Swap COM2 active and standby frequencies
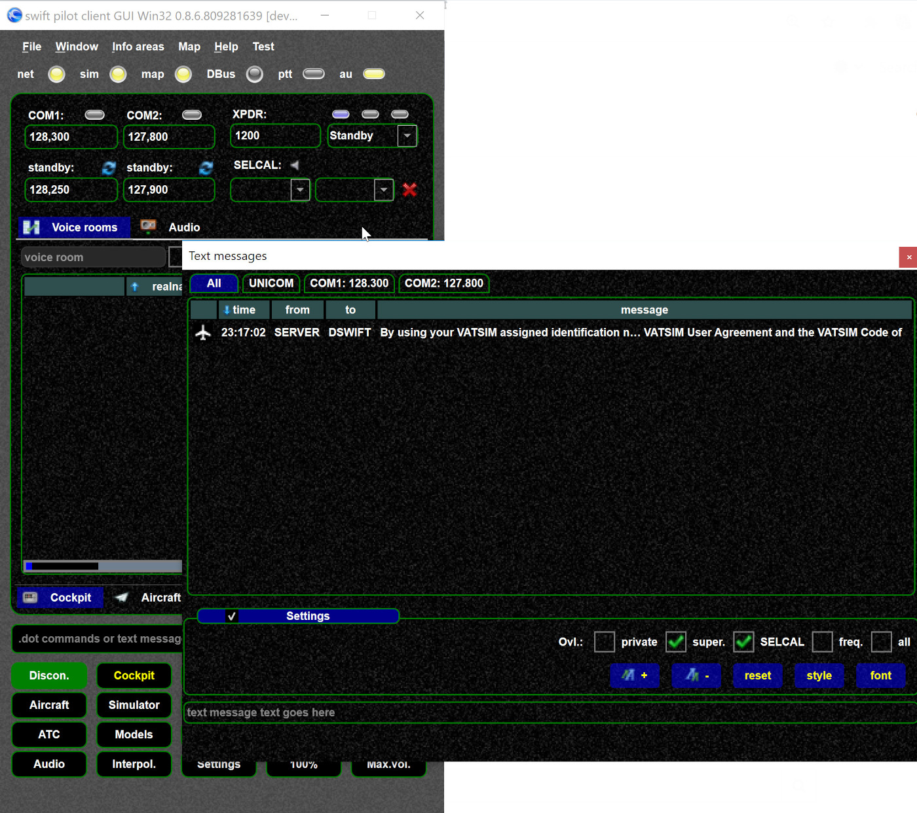The height and width of the screenshot is (813, 917). click(206, 168)
